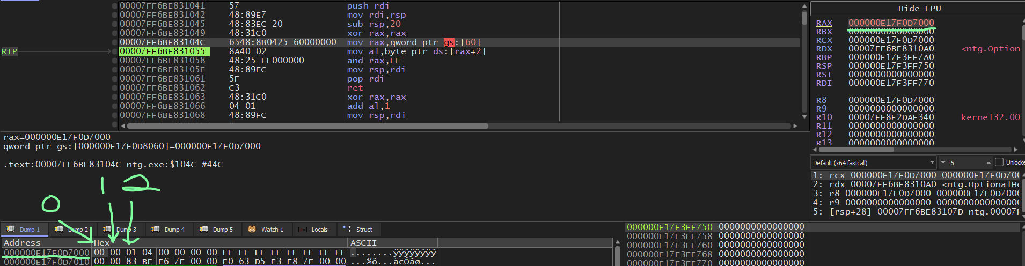Switch to the Dump 4 tab
Viewport: 1025px width, 266px height.
click(x=169, y=230)
